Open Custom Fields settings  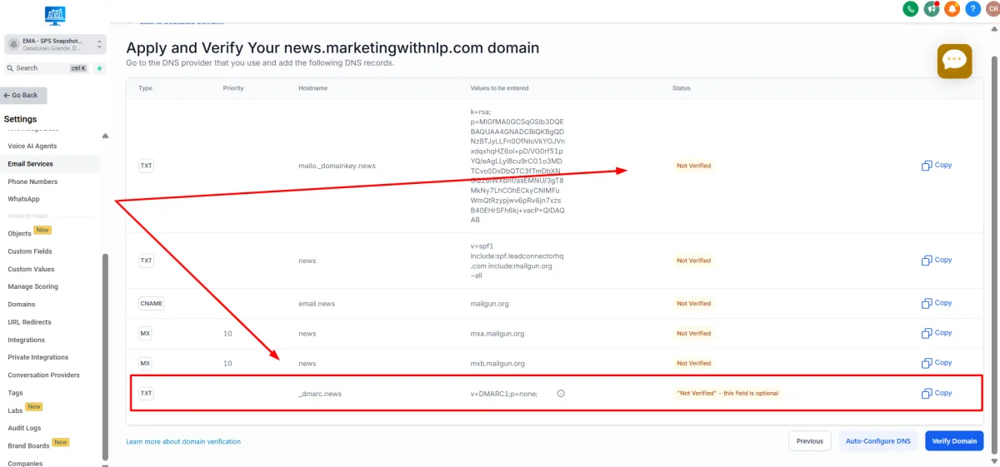click(30, 251)
